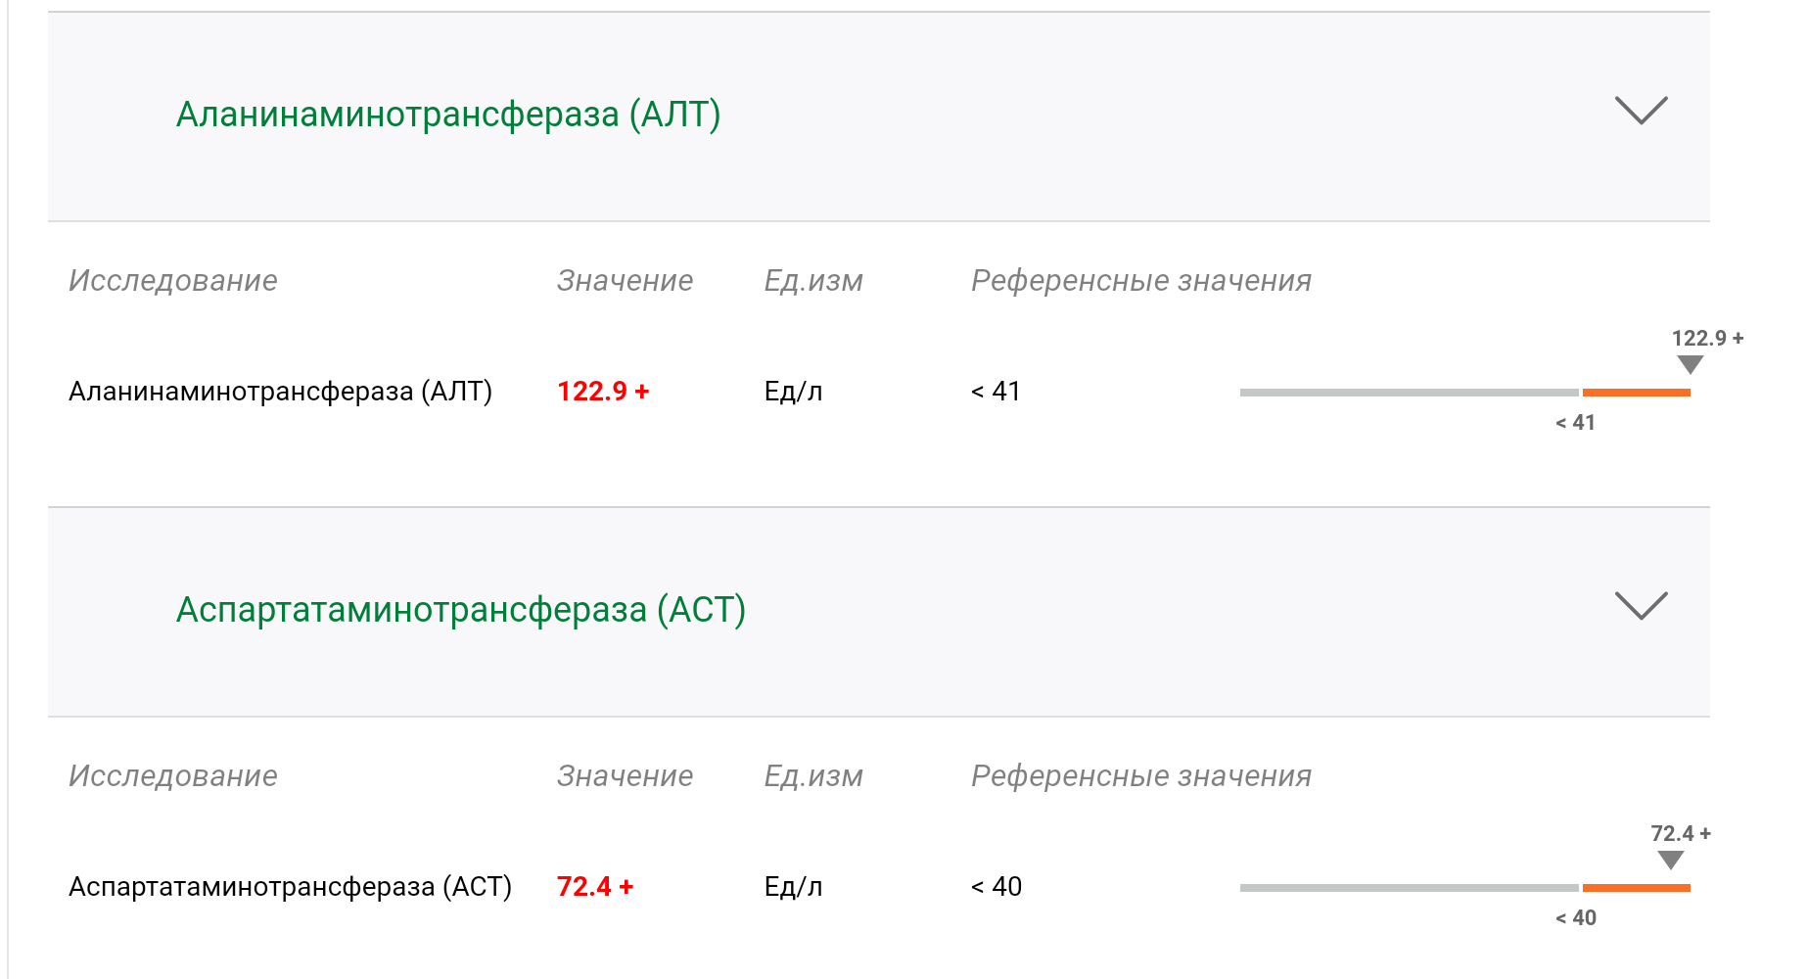Collapse the Аспартатаминотрансфераза (АСТ) section chevron
This screenshot has width=1808, height=979.
coord(1641,606)
